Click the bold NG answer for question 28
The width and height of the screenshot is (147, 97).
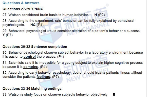pos(33,25)
